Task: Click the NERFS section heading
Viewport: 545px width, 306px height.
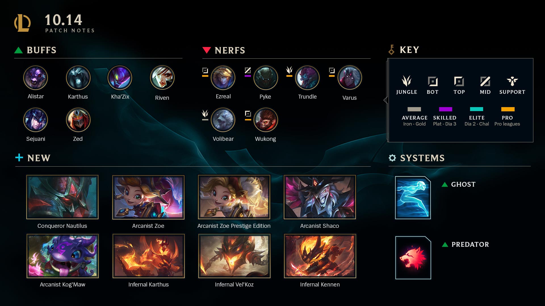Action: [230, 50]
